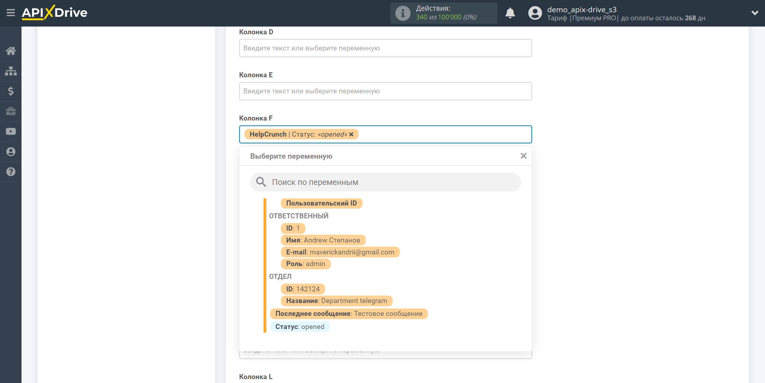Select variable Пользовательский ID
765x383 pixels.
click(322, 203)
